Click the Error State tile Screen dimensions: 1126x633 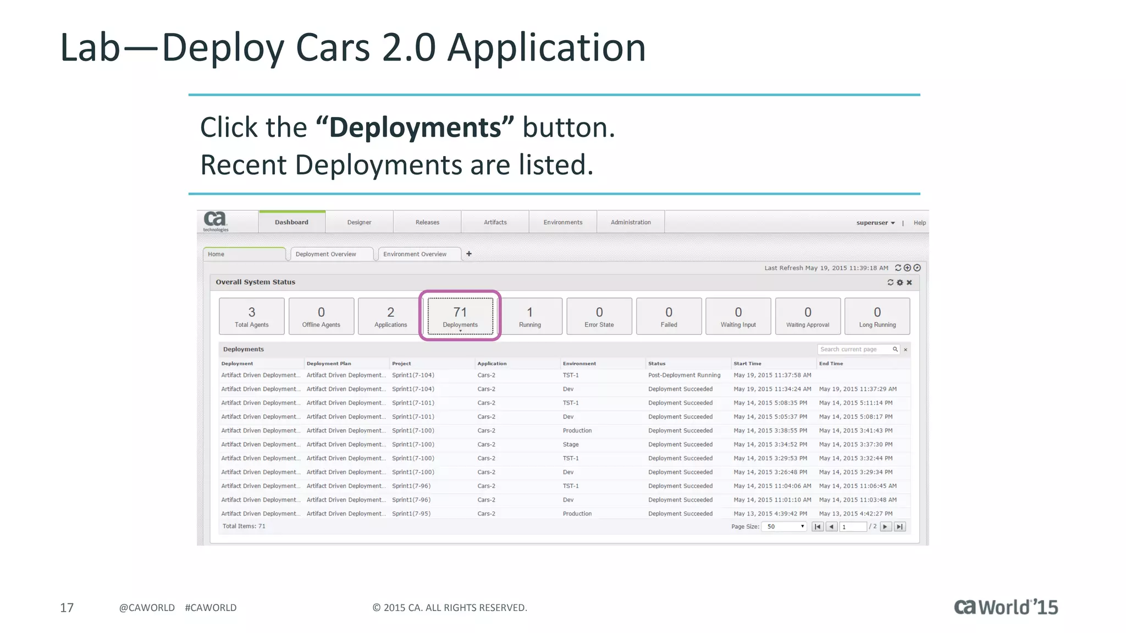[599, 316]
